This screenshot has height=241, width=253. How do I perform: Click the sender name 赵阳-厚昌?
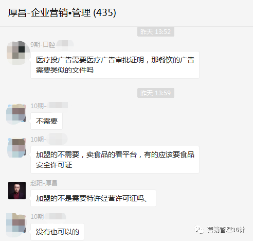44,183
